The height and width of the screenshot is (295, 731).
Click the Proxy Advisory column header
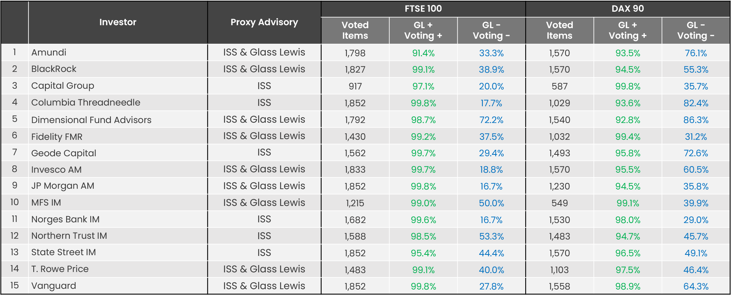click(x=264, y=22)
